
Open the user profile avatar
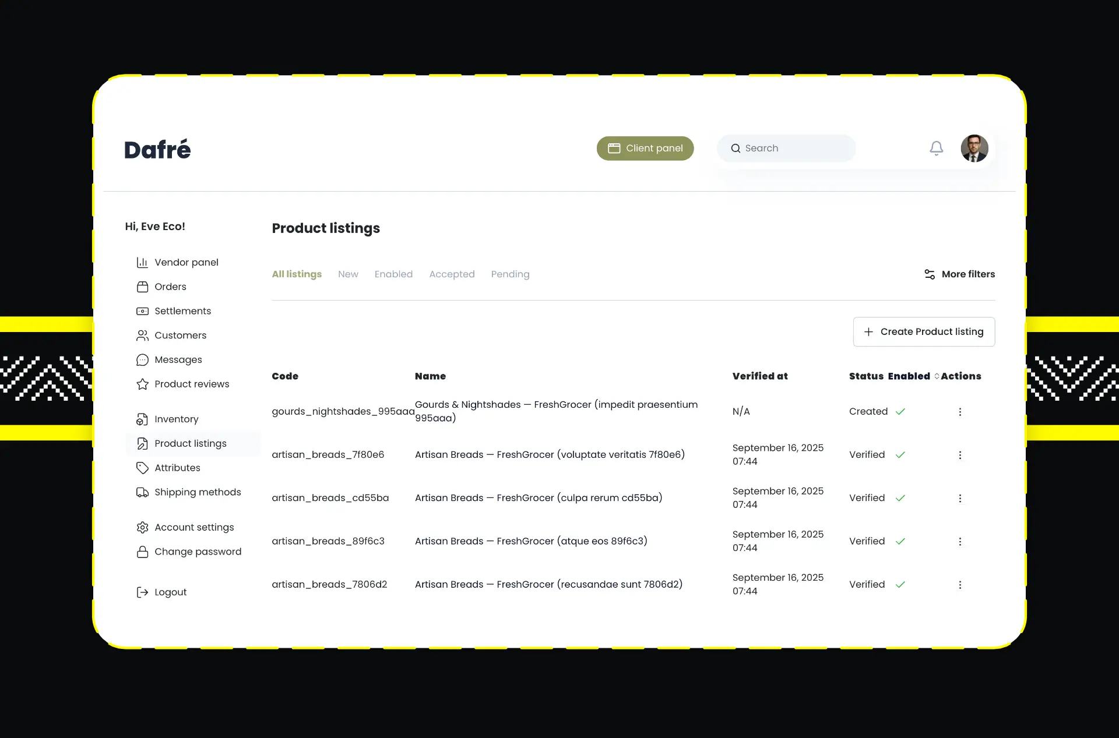pos(974,149)
